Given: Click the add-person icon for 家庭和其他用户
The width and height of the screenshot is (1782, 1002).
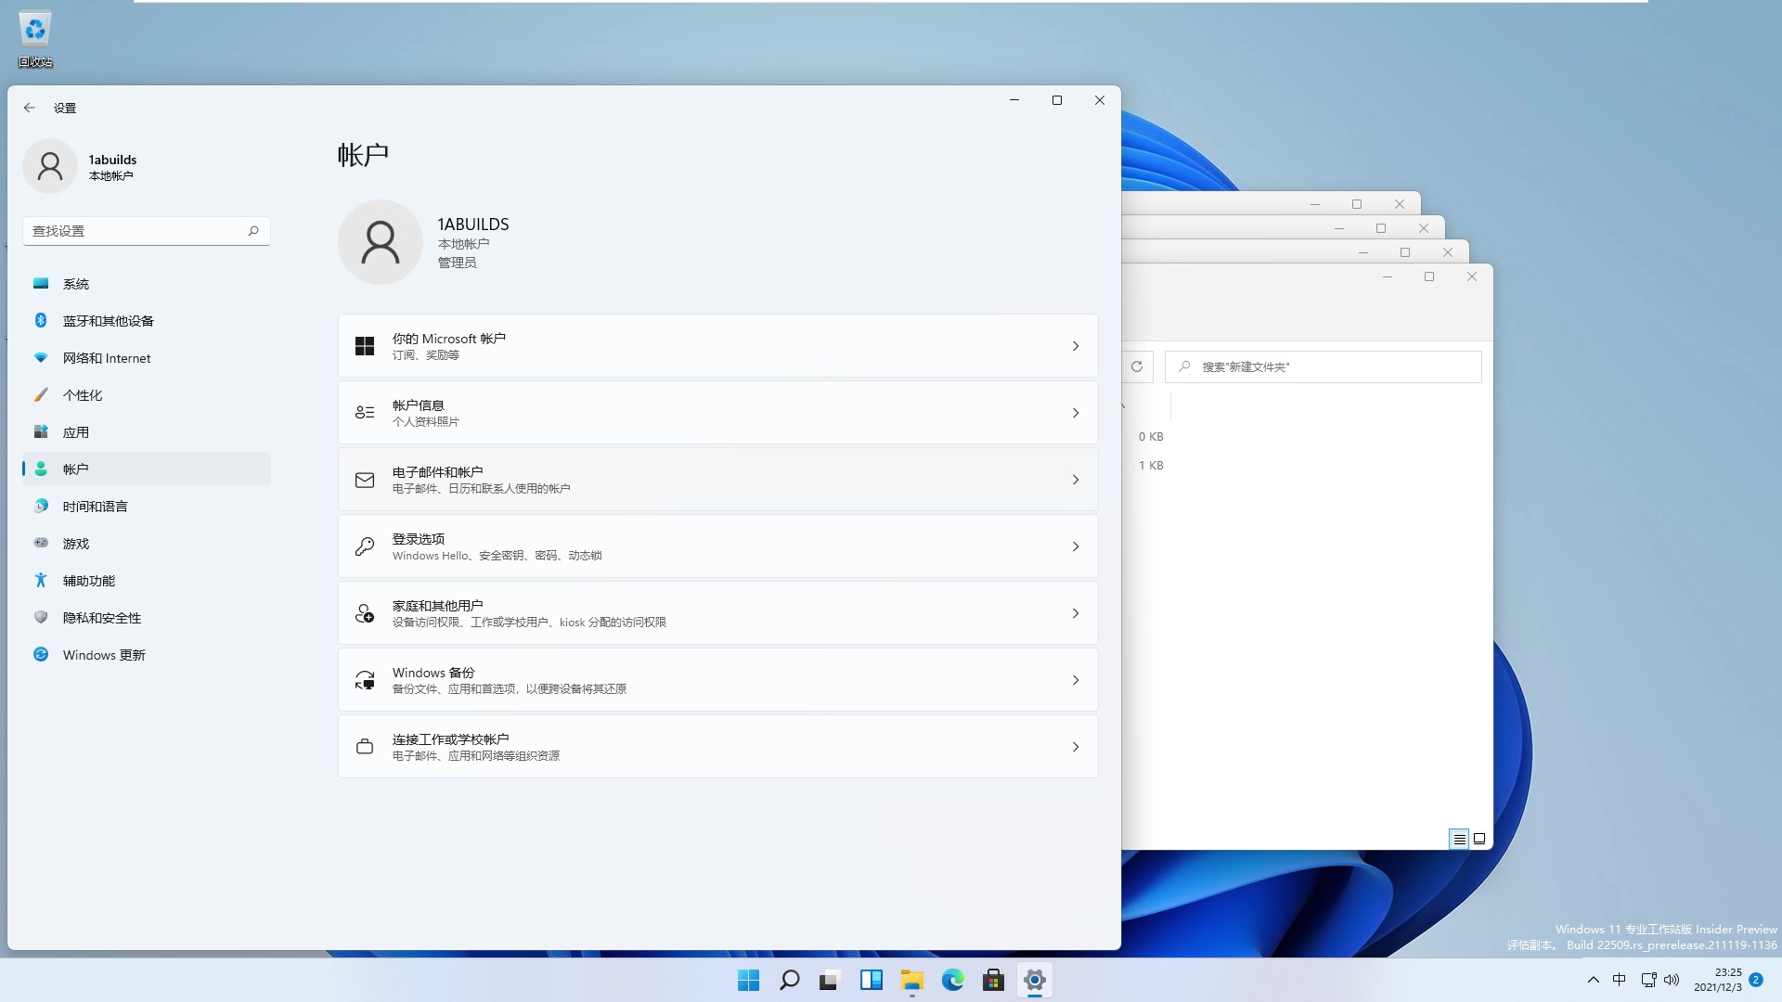Looking at the screenshot, I should tap(365, 613).
